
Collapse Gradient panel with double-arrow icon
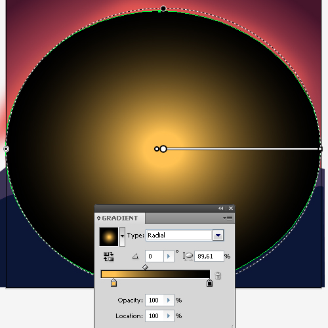pos(221,209)
